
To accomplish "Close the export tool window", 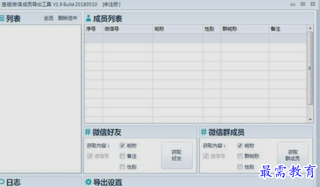I will tap(313, 4).
